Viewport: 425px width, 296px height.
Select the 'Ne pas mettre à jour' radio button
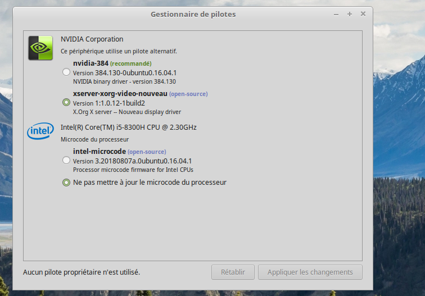66,183
